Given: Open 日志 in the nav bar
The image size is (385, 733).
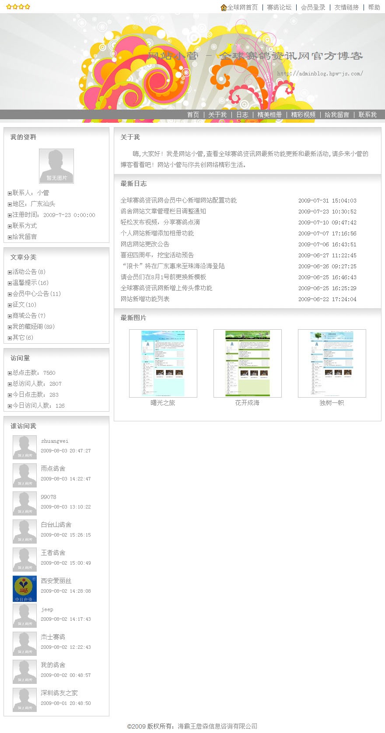Looking at the screenshot, I should click(x=242, y=115).
